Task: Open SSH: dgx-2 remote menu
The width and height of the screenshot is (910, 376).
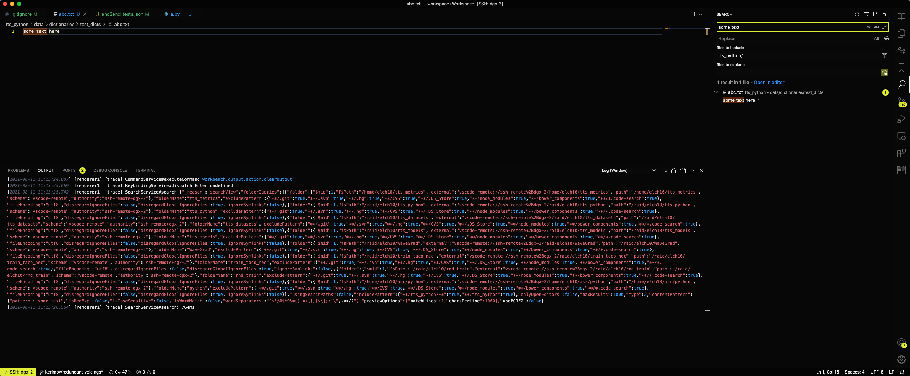Action: pos(18,372)
